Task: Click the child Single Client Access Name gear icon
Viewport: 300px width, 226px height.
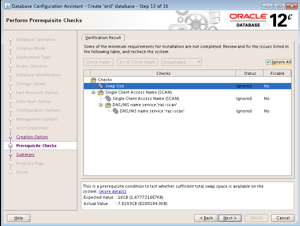Action: tap(108, 98)
